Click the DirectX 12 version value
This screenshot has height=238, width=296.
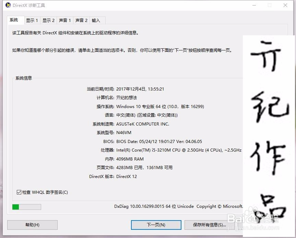[x=127, y=177]
